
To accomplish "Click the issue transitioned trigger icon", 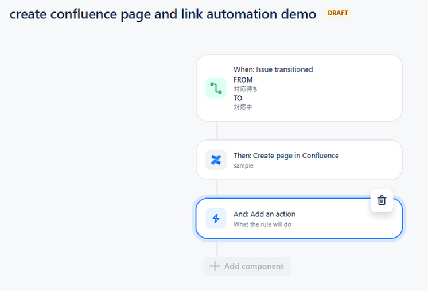I will pos(216,88).
